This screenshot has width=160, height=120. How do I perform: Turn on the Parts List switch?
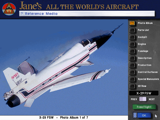pyautogui.click(x=132, y=30)
